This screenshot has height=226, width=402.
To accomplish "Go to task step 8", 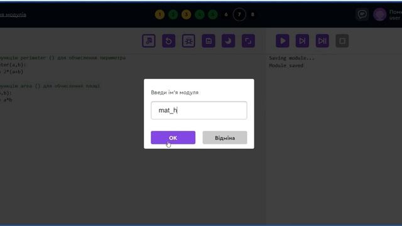I will click(x=253, y=14).
